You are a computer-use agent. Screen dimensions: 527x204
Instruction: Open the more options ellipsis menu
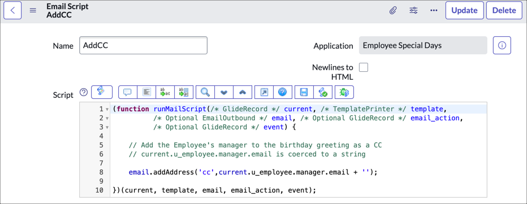click(434, 10)
